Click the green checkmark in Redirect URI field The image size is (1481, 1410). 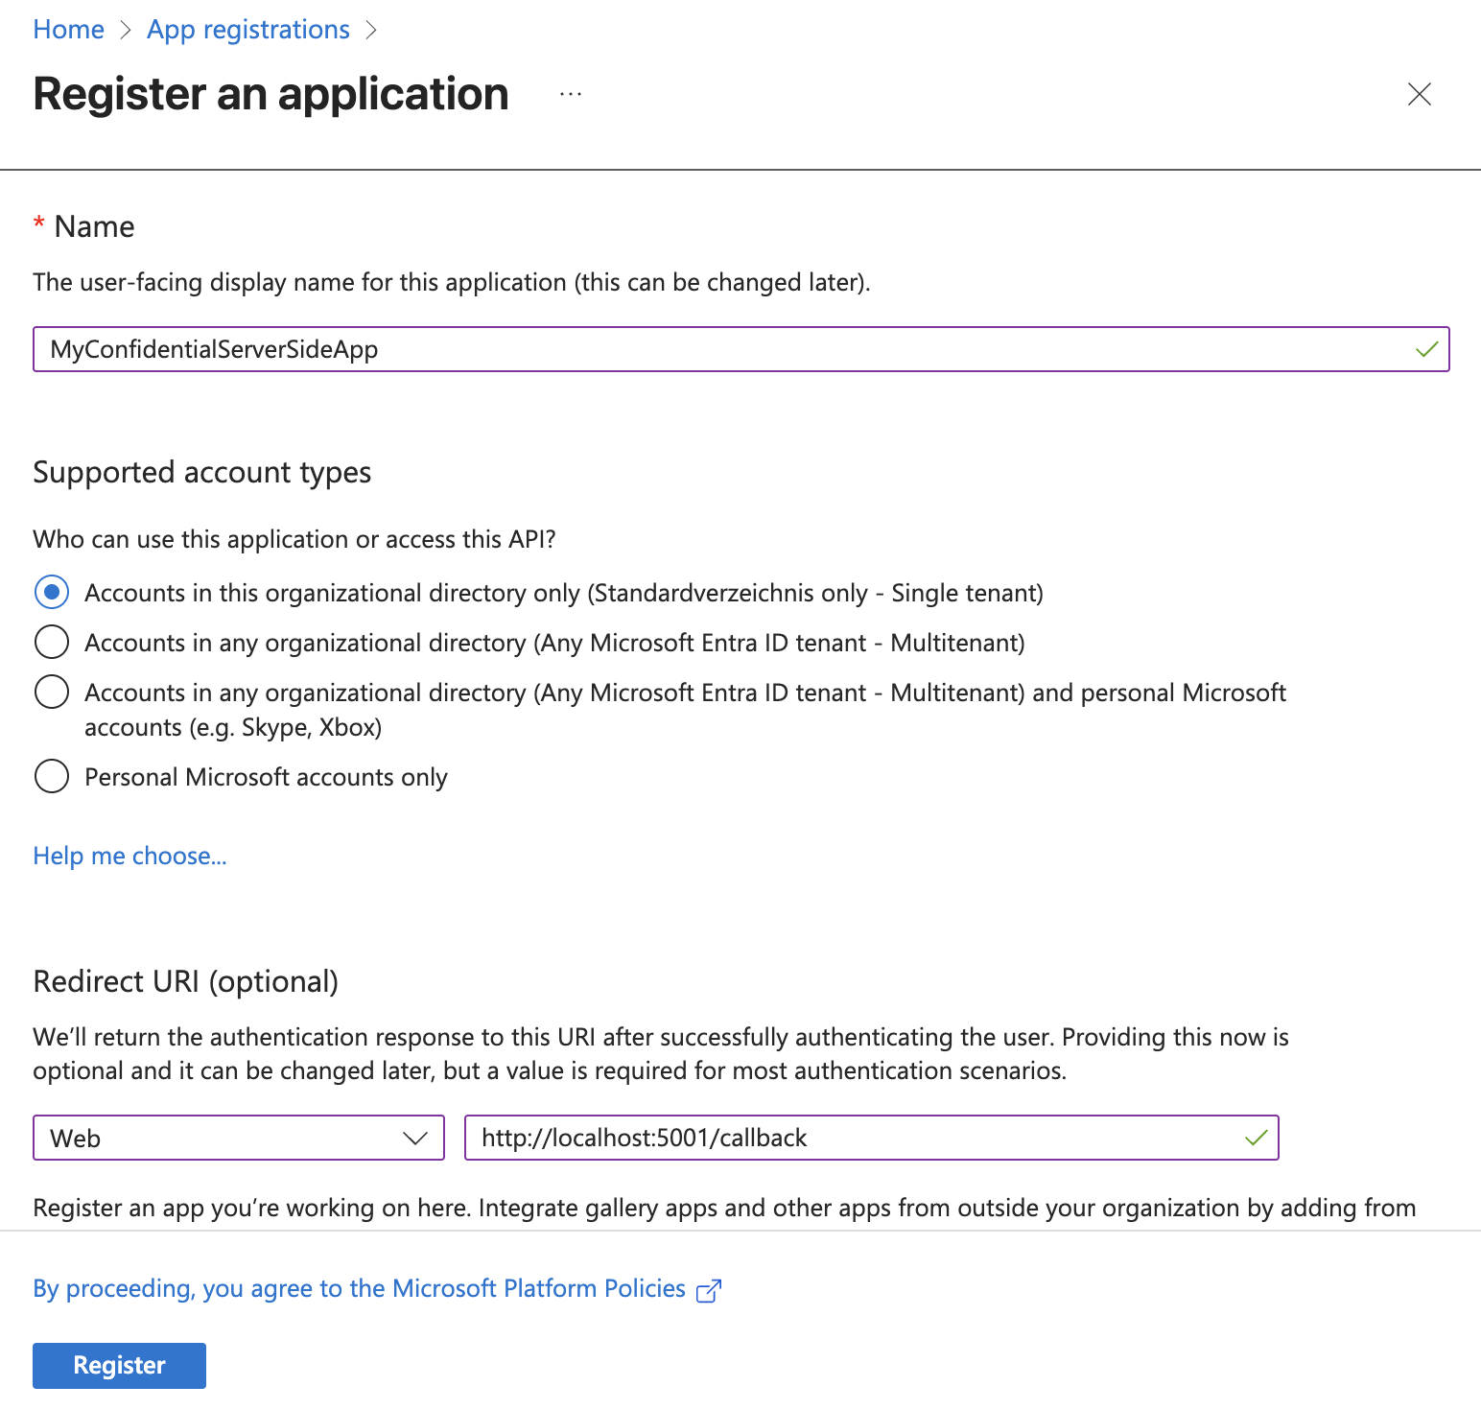pos(1256,1138)
